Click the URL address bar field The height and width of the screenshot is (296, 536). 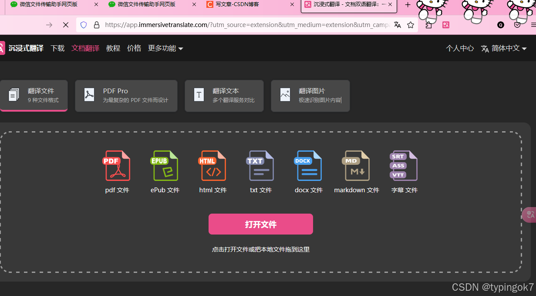click(x=246, y=25)
